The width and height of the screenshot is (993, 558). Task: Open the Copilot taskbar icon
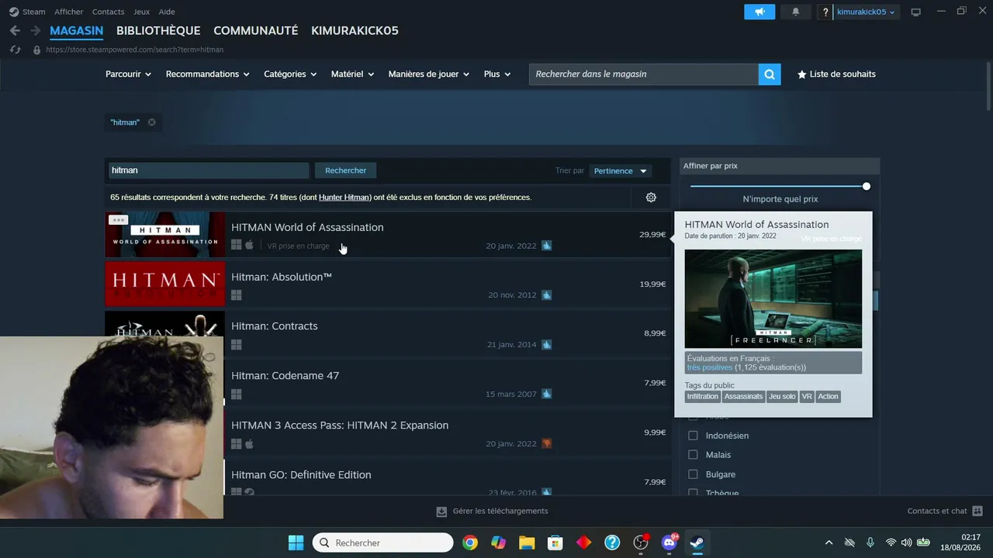pyautogui.click(x=498, y=542)
